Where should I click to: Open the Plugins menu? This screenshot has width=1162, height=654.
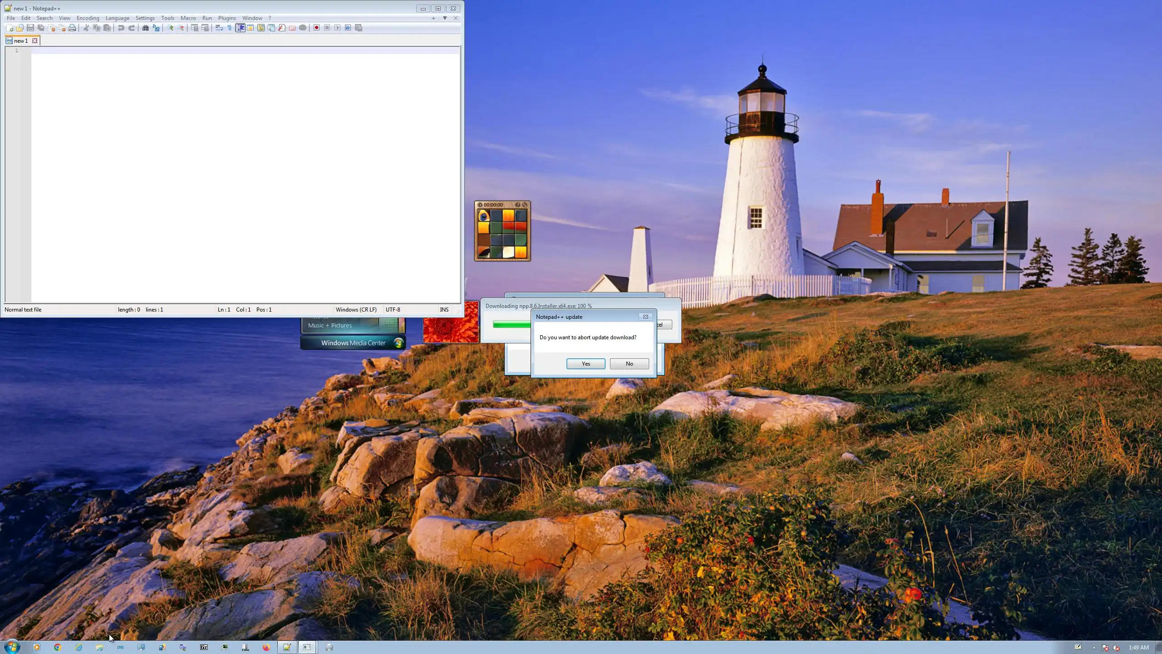point(226,18)
